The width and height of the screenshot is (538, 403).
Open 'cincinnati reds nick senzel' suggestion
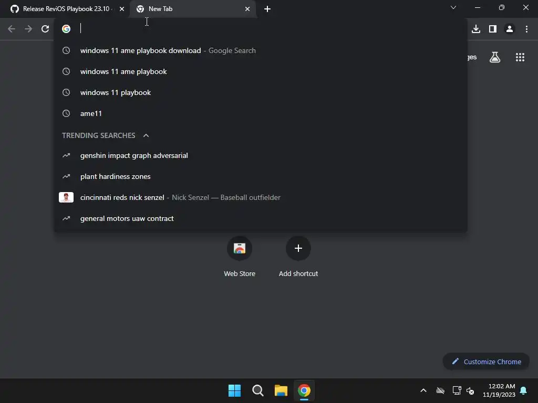point(261,197)
